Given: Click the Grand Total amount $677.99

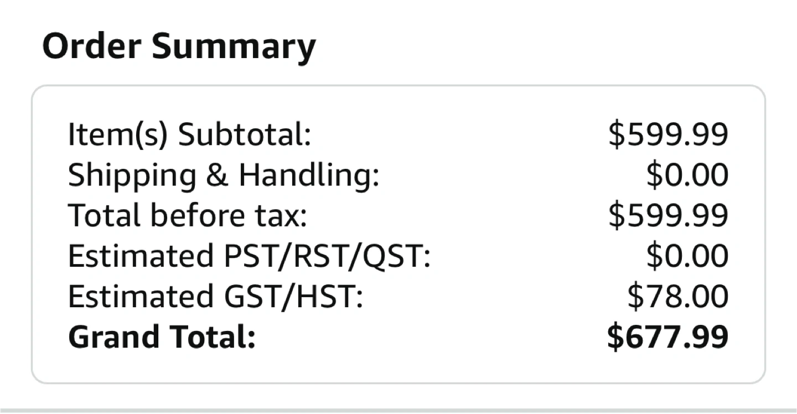Looking at the screenshot, I should (667, 337).
